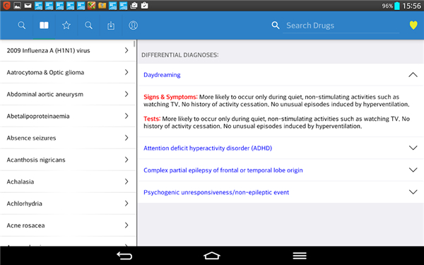The image size is (424, 265).
Task: Tap the yellow heart icon
Action: [x=413, y=25]
